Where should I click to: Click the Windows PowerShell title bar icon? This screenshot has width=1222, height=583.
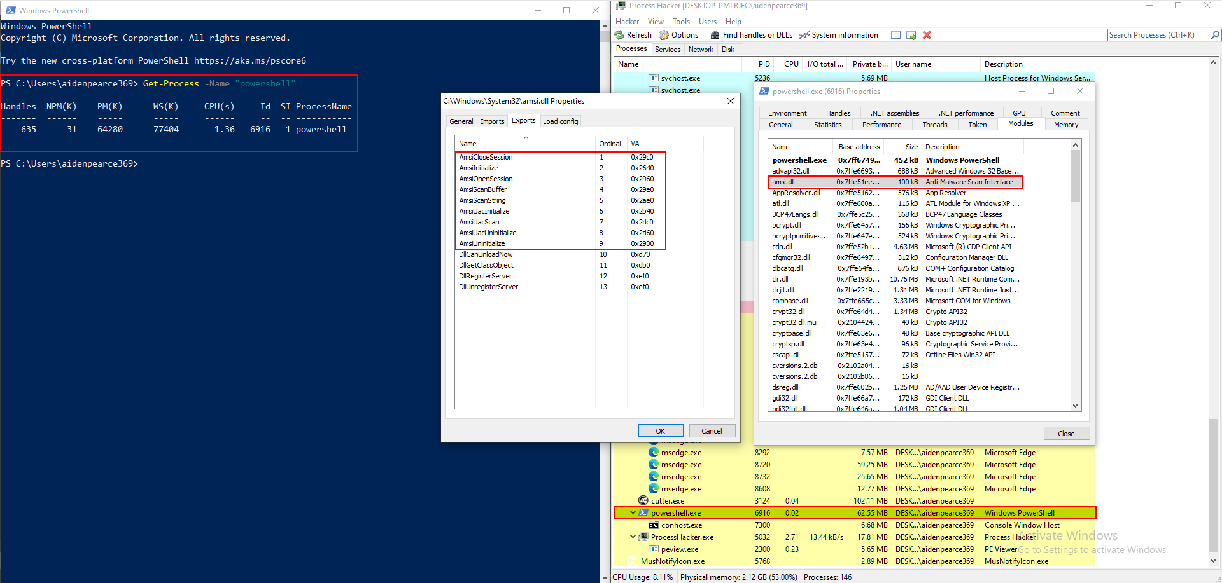[10, 10]
